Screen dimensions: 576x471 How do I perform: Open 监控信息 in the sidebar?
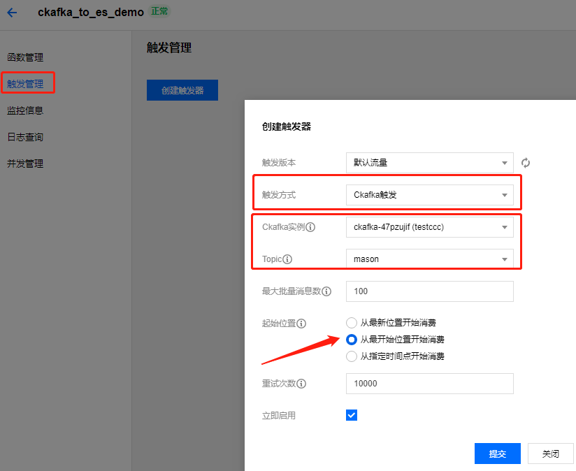(x=25, y=110)
